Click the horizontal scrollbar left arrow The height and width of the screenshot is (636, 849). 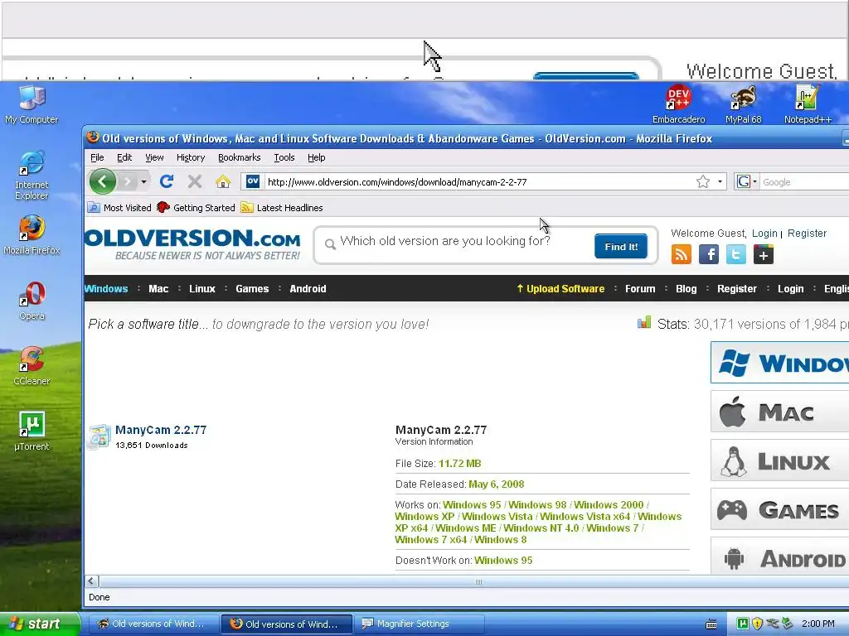point(91,581)
